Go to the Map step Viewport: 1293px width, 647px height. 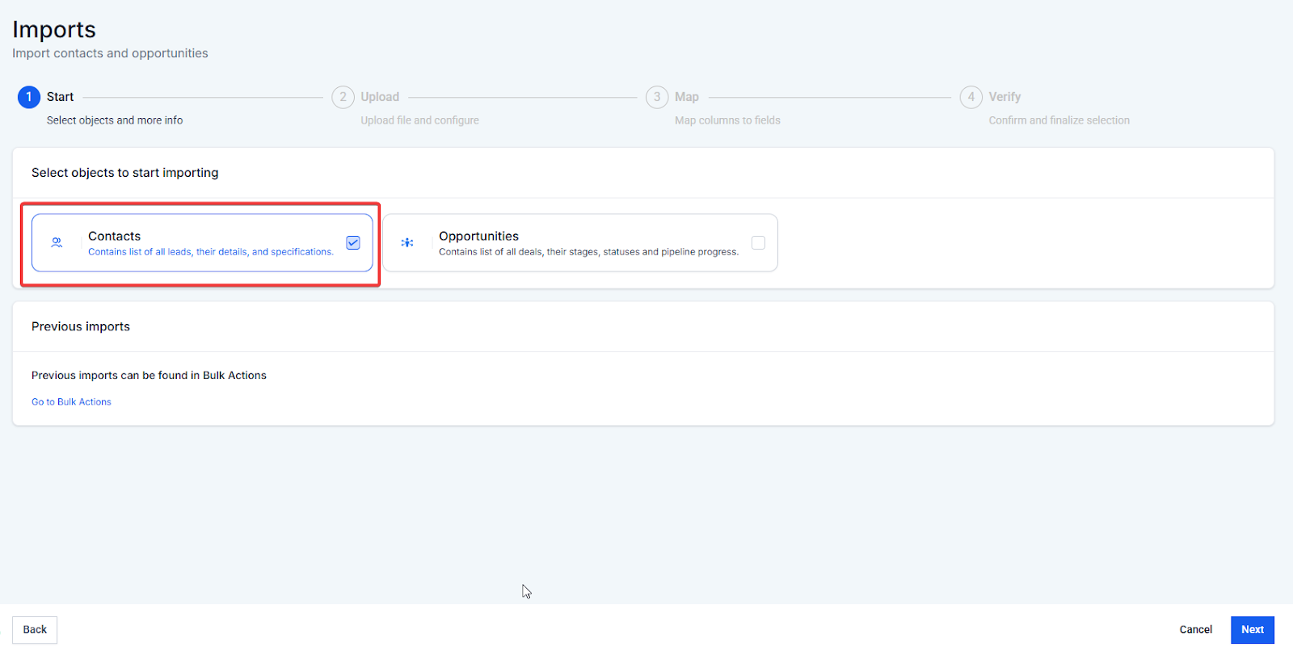pyautogui.click(x=687, y=97)
